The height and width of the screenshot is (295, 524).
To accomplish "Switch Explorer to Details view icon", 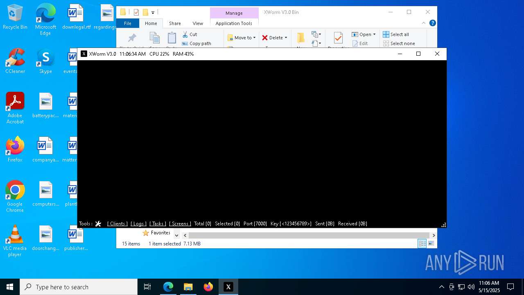I will pyautogui.click(x=422, y=243).
